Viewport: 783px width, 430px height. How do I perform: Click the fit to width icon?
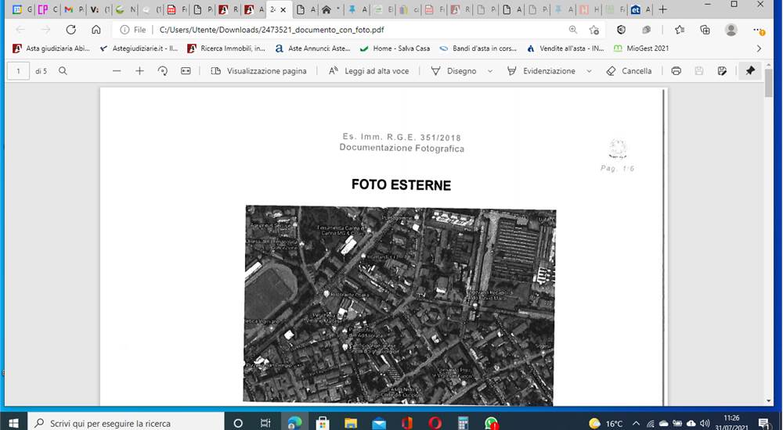tap(186, 71)
